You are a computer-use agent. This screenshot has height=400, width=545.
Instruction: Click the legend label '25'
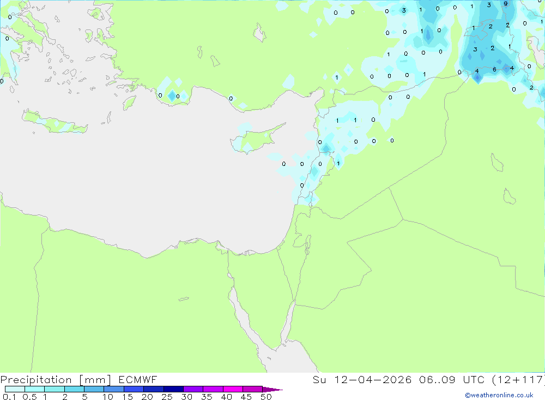167,397
